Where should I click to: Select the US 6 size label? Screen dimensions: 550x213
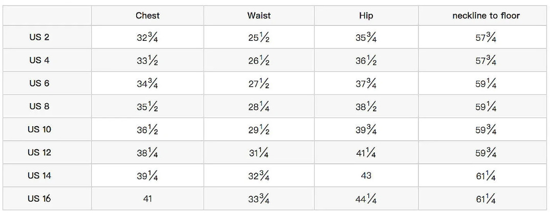tap(39, 83)
